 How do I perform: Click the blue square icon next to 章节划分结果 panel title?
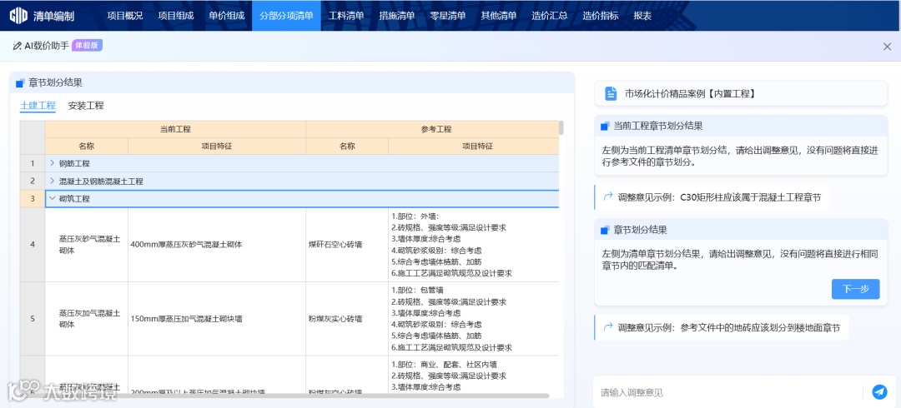coord(20,82)
